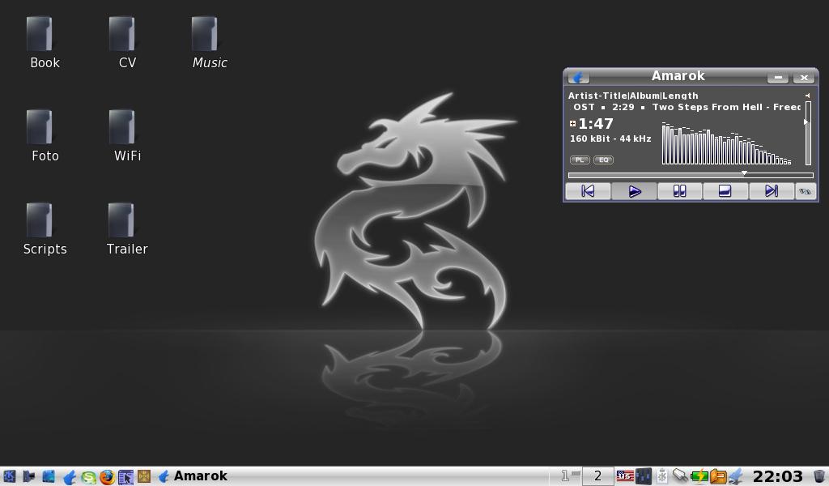The height and width of the screenshot is (486, 829).
Task: Click the scrolling track title text
Action: 687,107
